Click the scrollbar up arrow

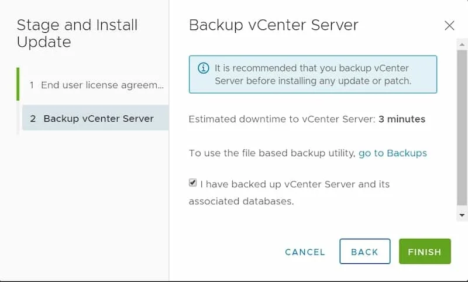(x=462, y=45)
